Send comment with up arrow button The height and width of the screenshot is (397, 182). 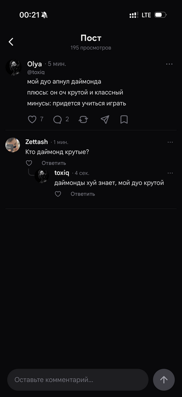[x=164, y=380]
